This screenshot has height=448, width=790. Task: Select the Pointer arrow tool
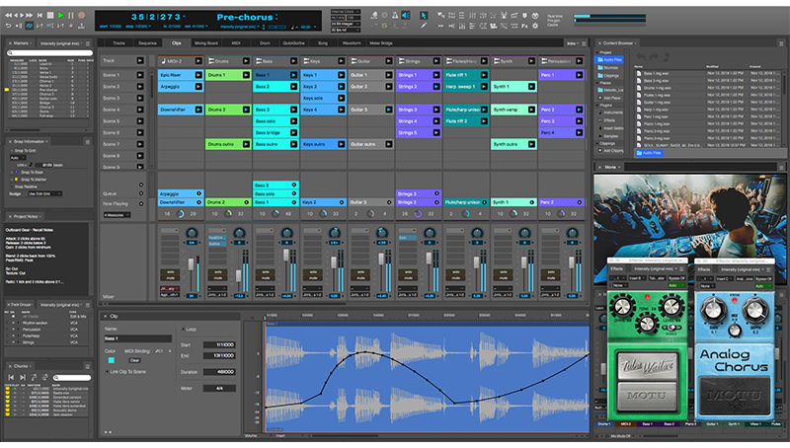tap(424, 16)
